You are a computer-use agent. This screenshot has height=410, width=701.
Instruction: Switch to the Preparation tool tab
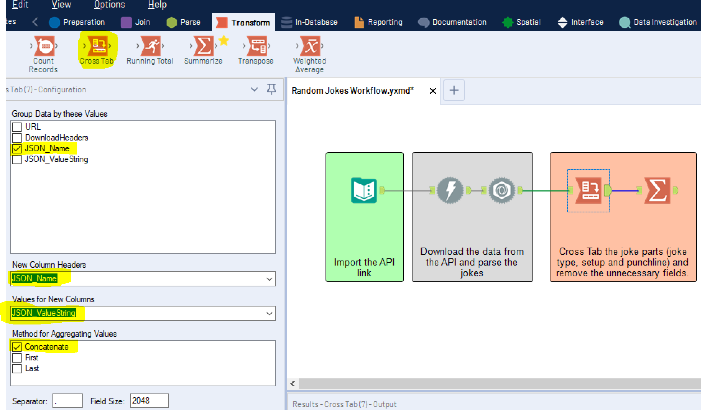click(77, 22)
